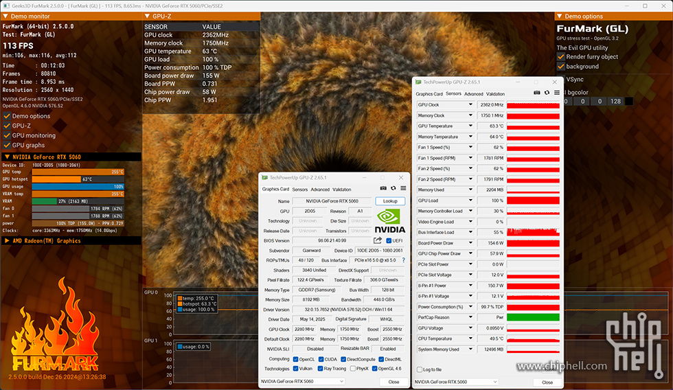
Task: Click the camera screenshot icon in GPU-Z sensors window
Action: tap(536, 93)
